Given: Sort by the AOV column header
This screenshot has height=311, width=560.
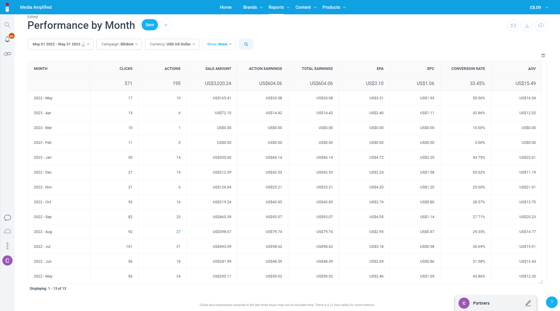Looking at the screenshot, I should click(x=532, y=69).
